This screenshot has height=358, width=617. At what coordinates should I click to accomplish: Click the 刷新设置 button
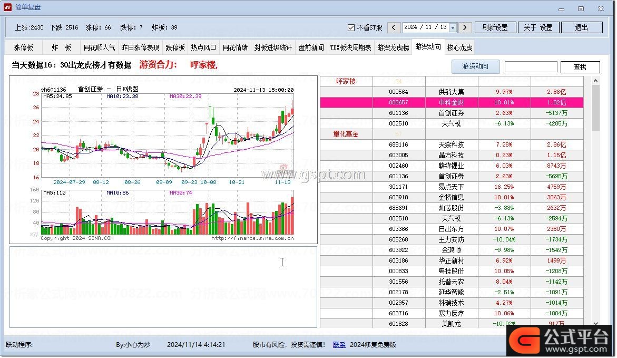pyautogui.click(x=495, y=27)
